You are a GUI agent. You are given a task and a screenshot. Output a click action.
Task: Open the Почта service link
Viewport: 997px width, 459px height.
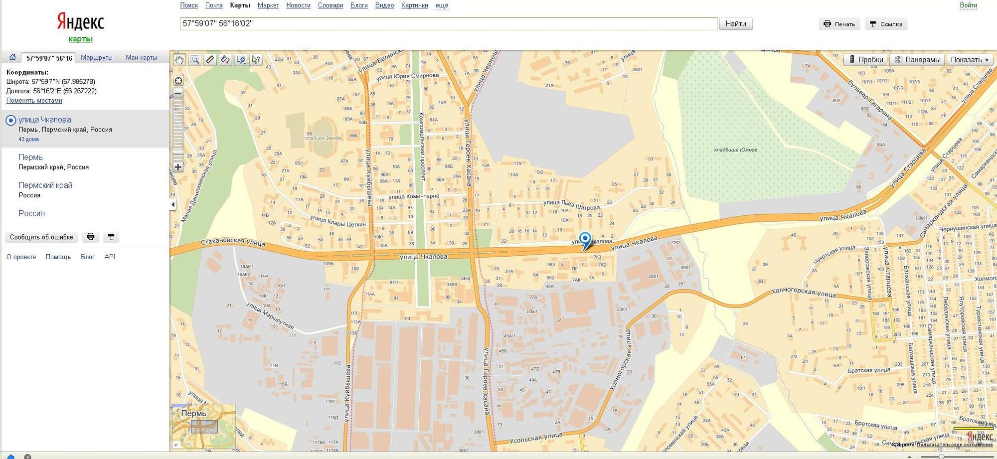tap(214, 5)
